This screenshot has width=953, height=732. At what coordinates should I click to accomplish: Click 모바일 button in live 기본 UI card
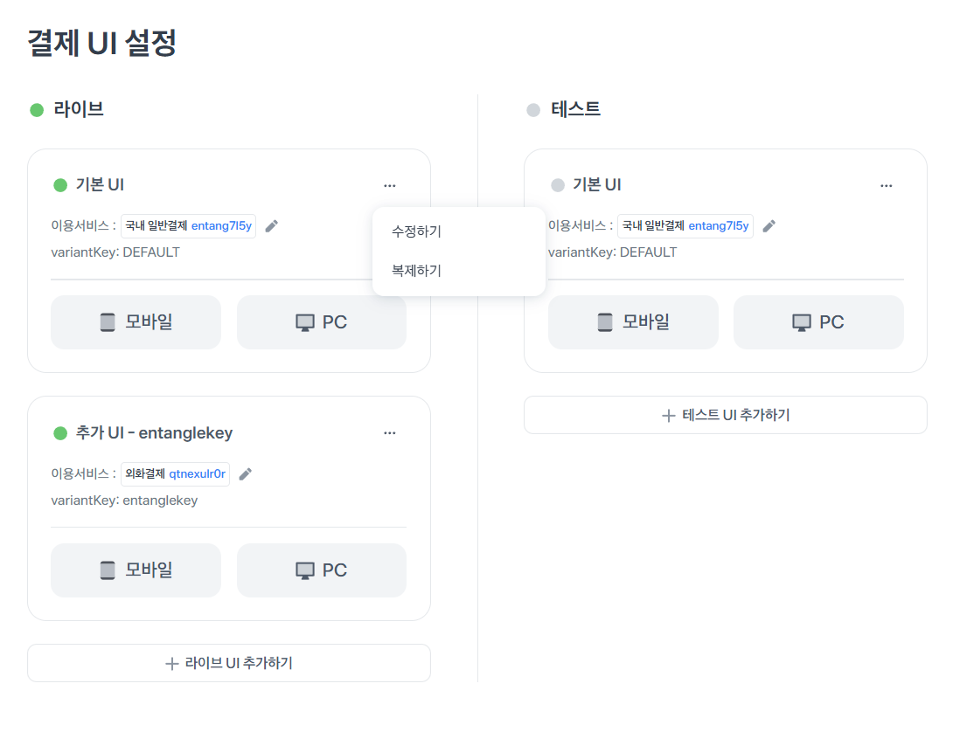pyautogui.click(x=136, y=322)
